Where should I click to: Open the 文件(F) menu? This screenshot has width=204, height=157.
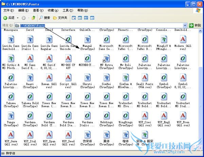pyautogui.click(x=8, y=11)
